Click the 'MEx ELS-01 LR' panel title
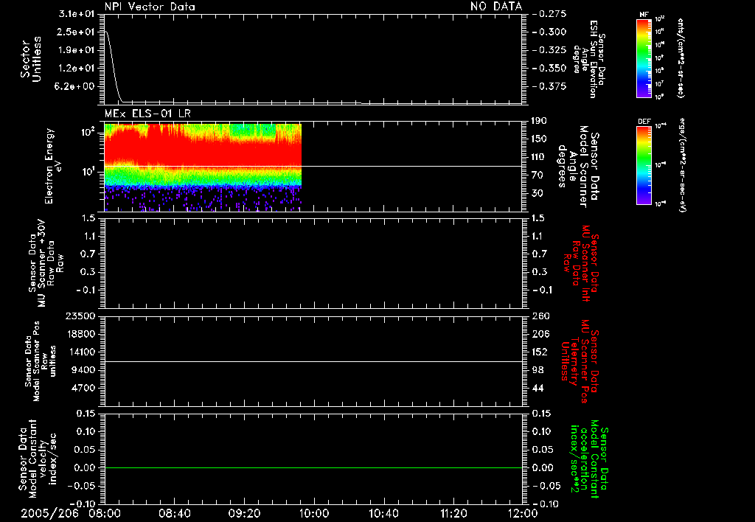This screenshot has height=522, width=755. (x=147, y=114)
